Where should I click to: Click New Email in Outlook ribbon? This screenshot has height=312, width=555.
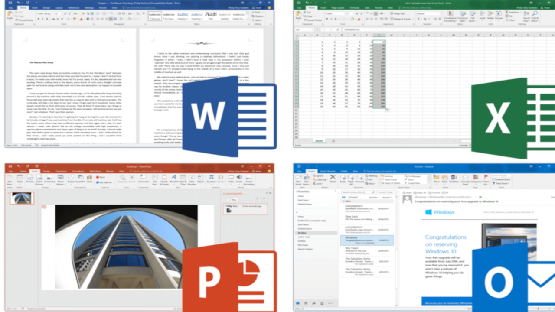[x=298, y=180]
